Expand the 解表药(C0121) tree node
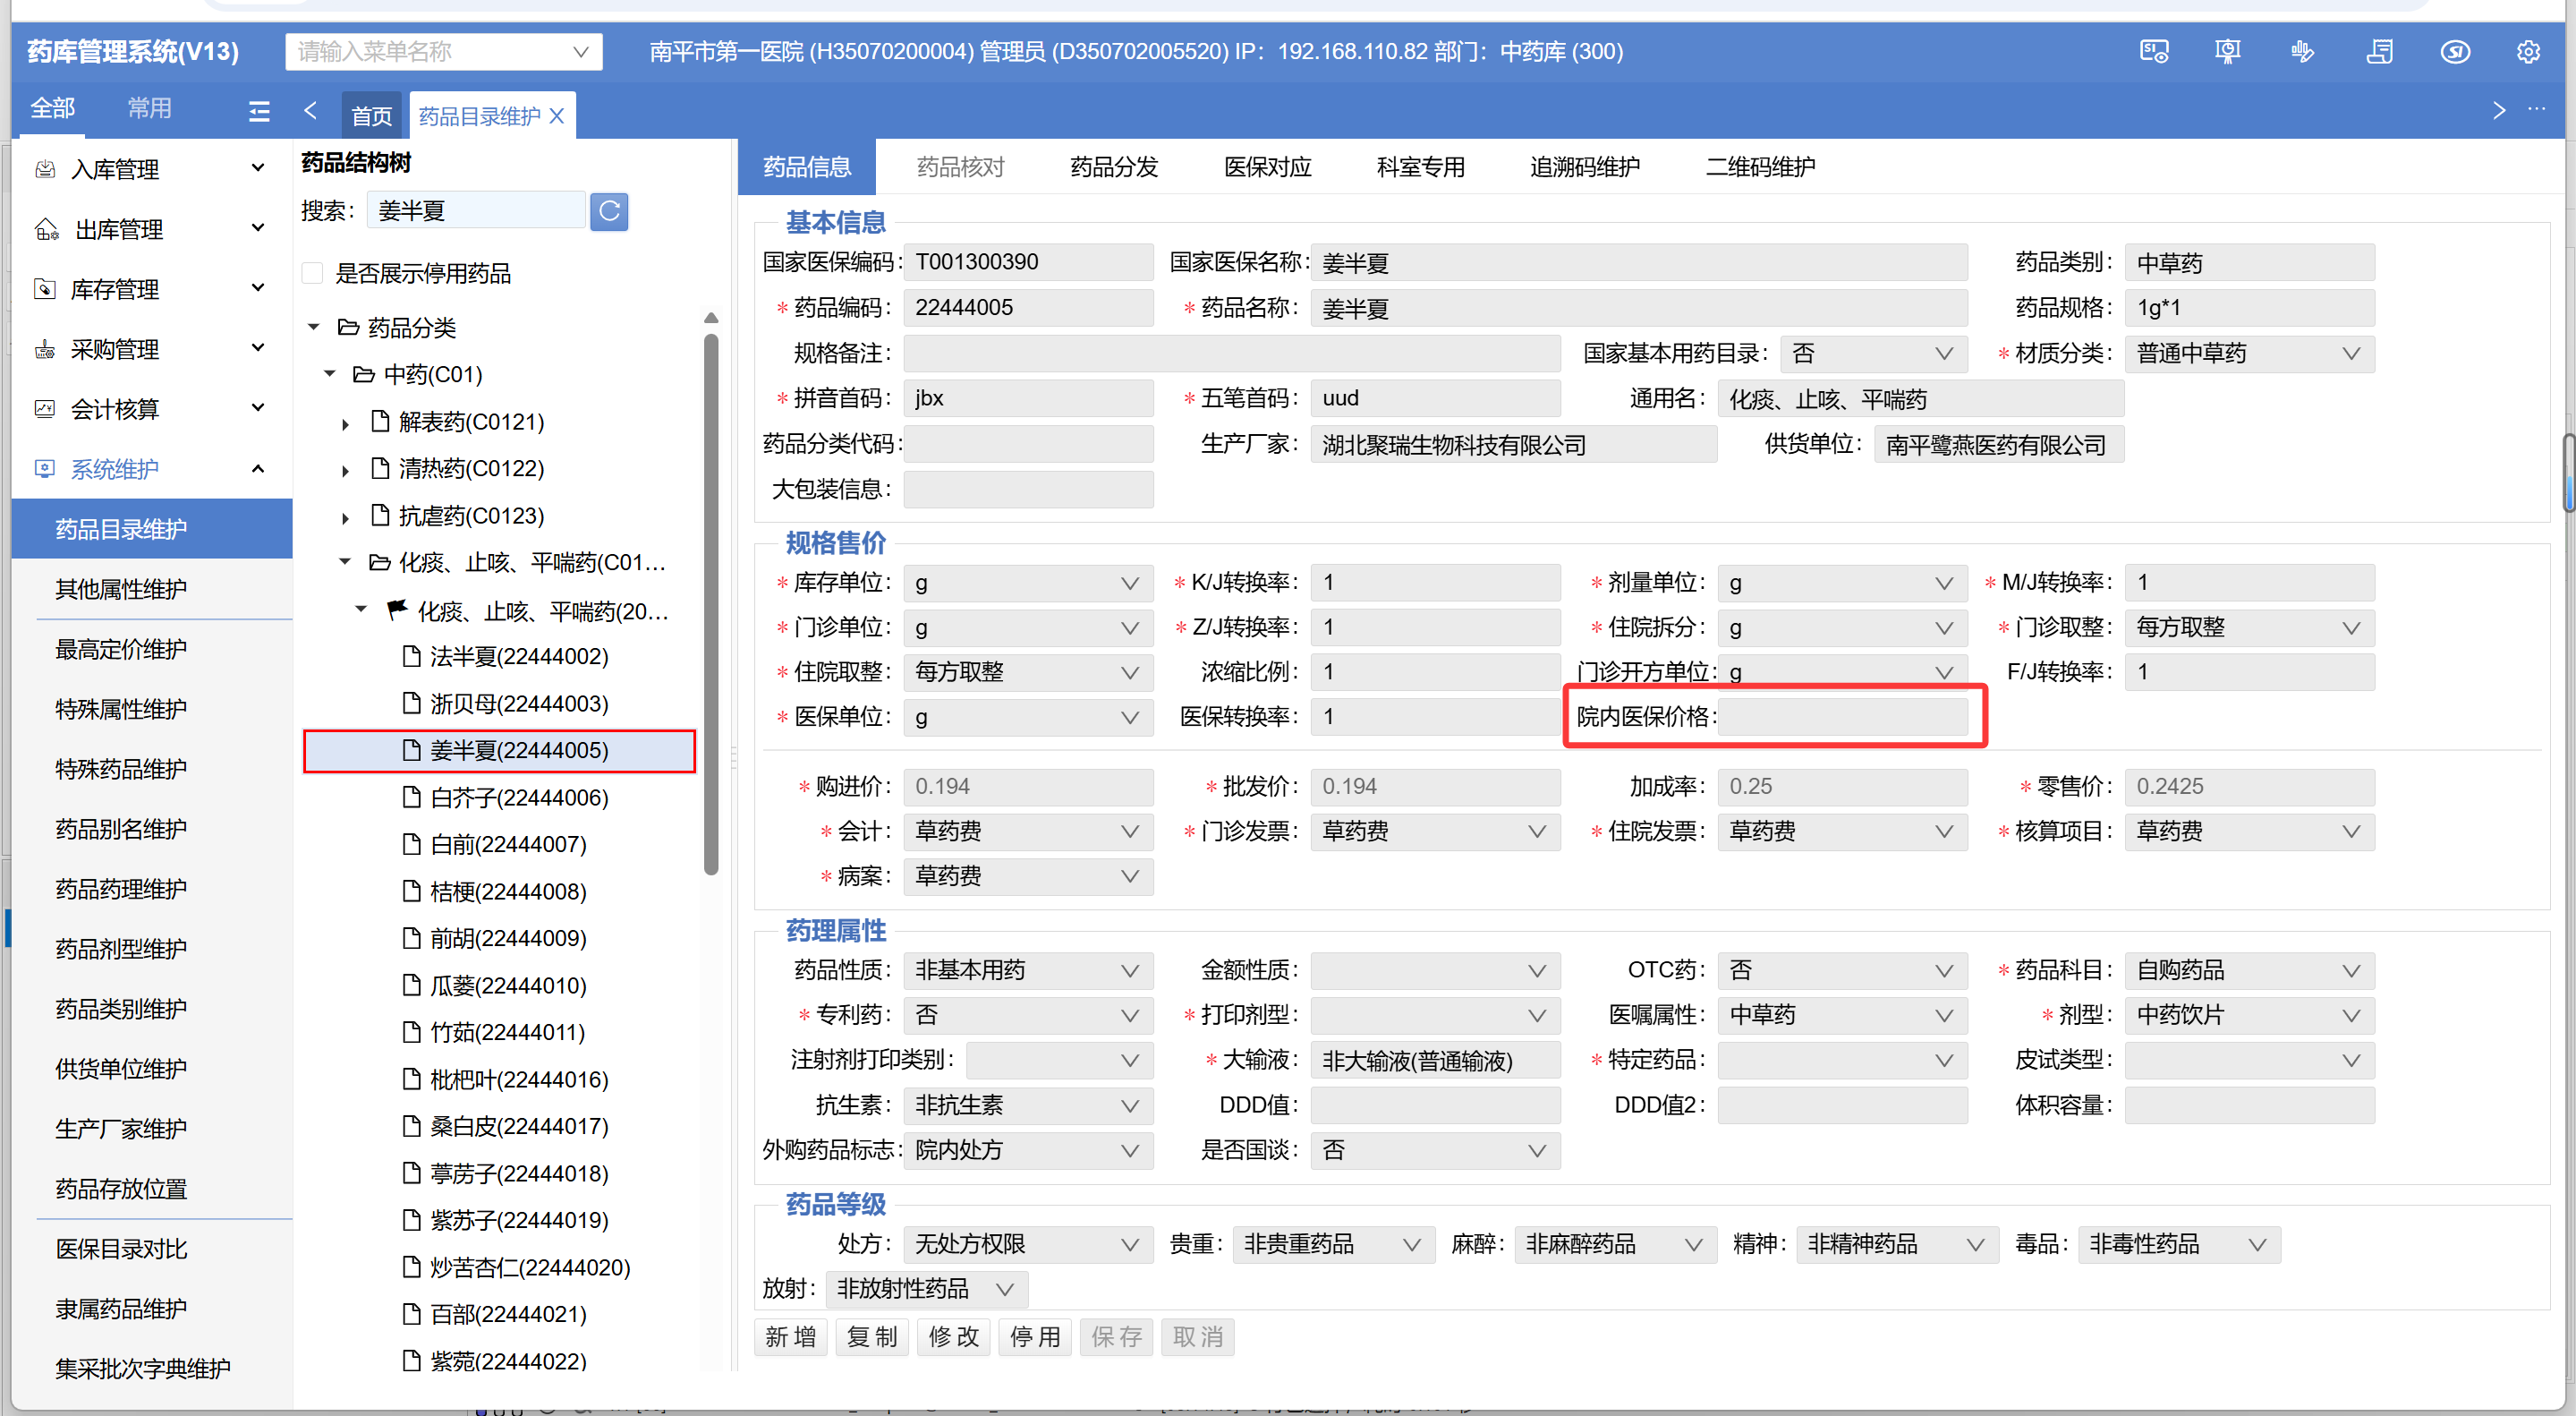This screenshot has height=1416, width=2576. [x=345, y=424]
